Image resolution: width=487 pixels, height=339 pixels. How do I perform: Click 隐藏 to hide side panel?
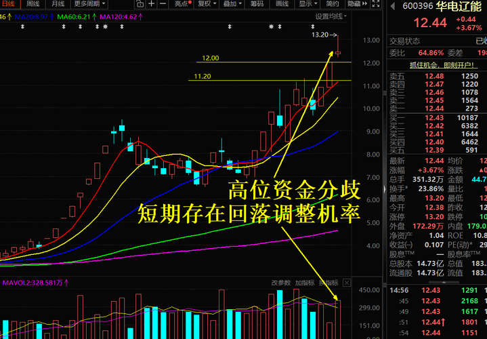(357, 4)
